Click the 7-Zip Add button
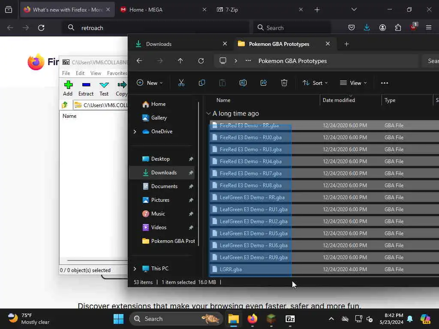The width and height of the screenshot is (439, 329). (68, 88)
